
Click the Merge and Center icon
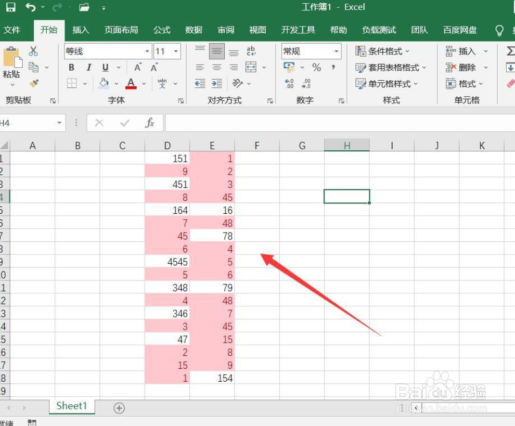click(251, 67)
